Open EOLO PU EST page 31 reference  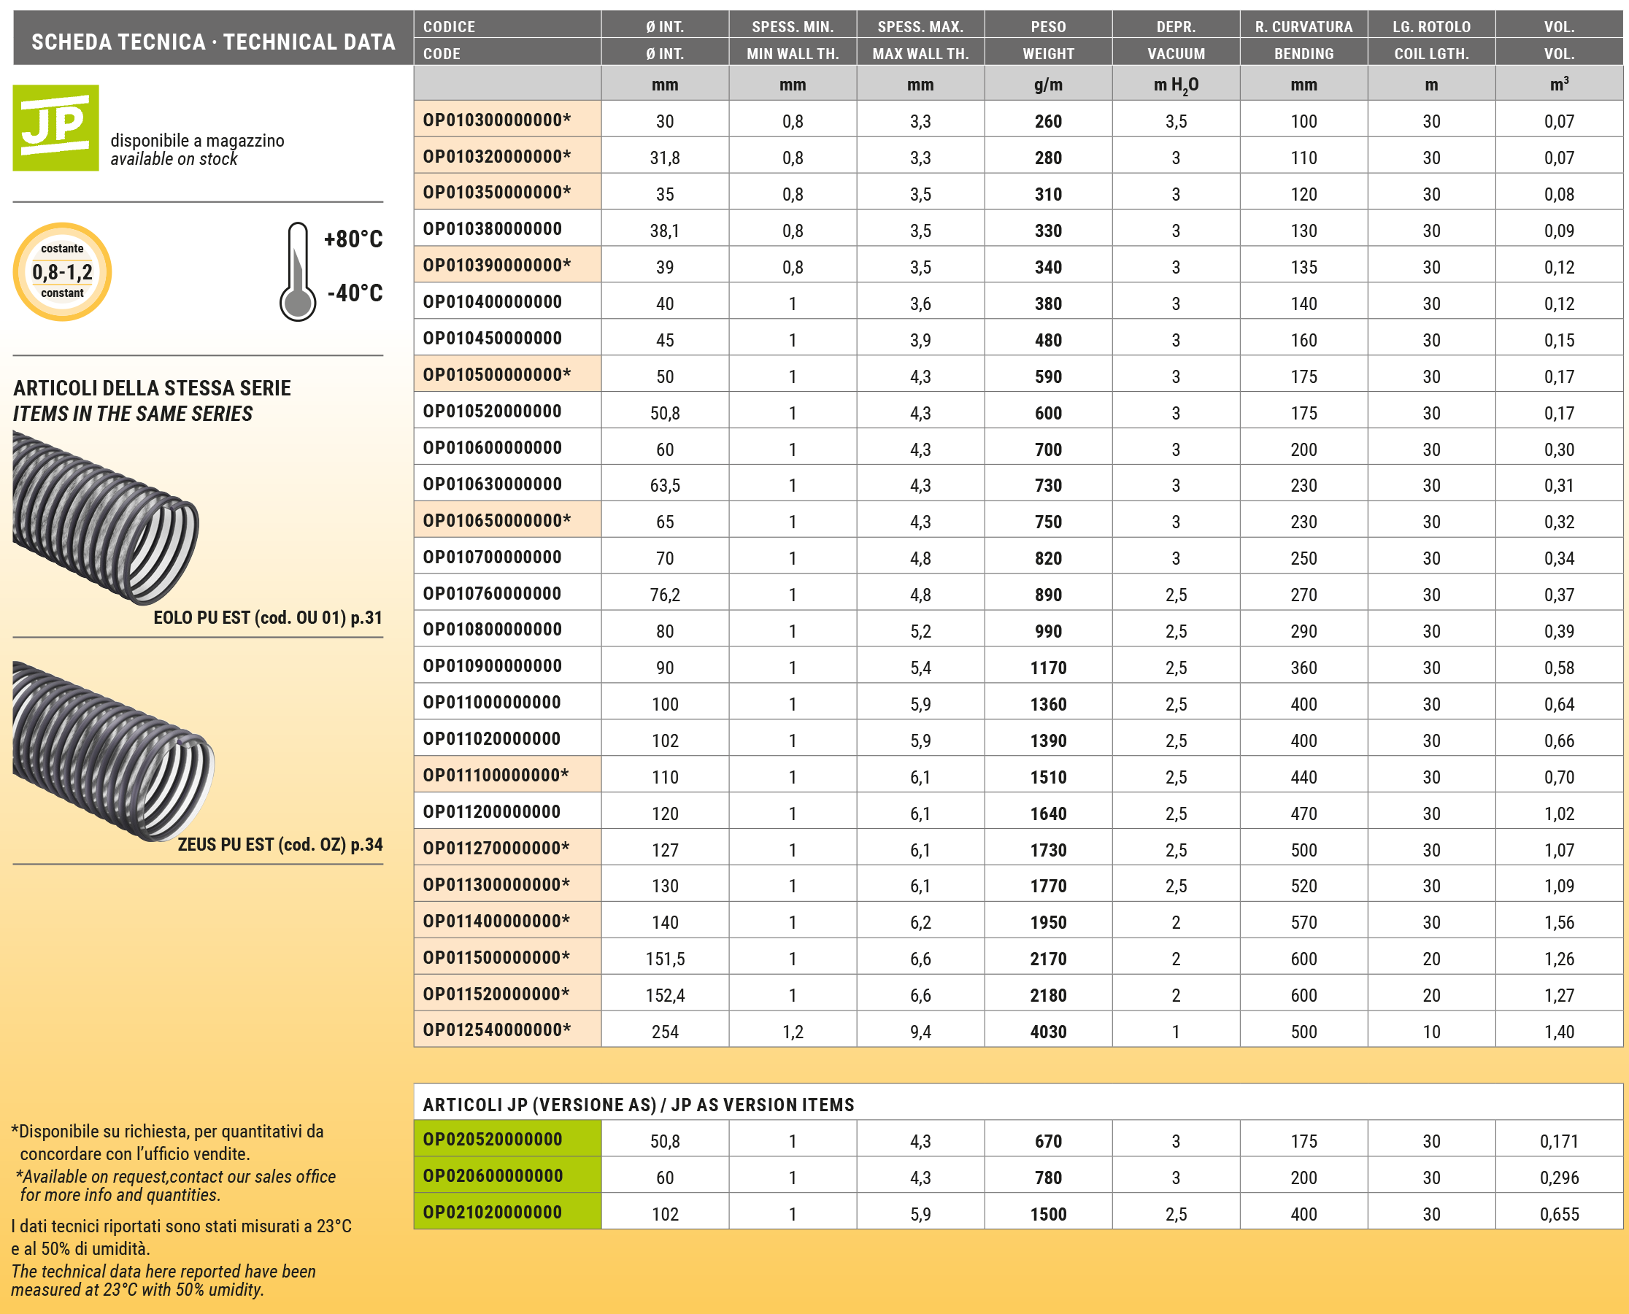[x=267, y=618]
